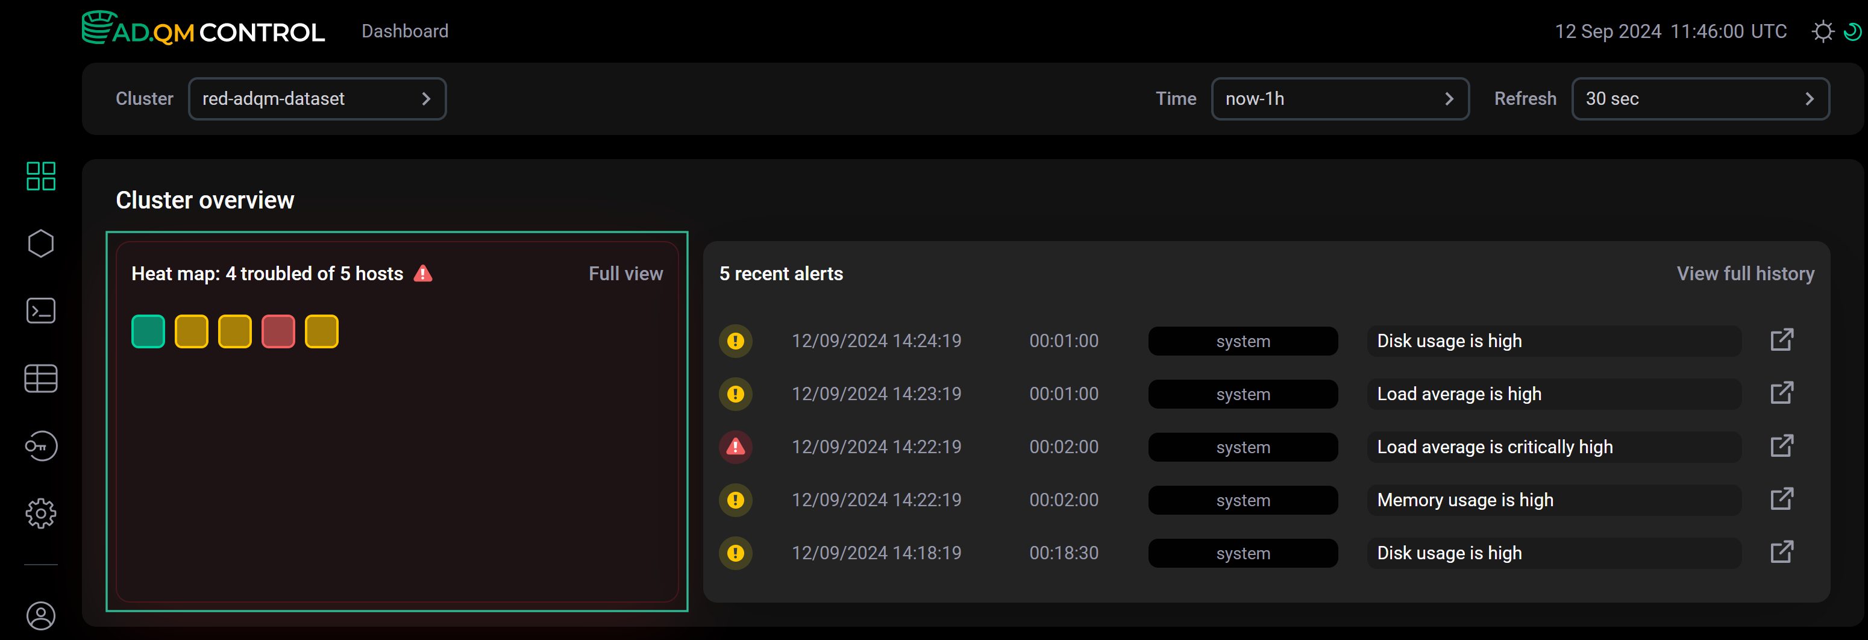Select the green healthy host tile in heat map

click(x=148, y=331)
